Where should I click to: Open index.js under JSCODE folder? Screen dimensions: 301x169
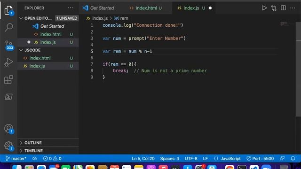pos(48,66)
